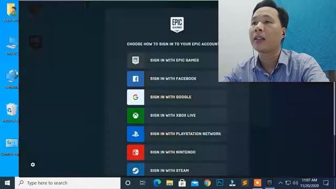Image resolution: width=336 pixels, height=189 pixels.
Task: Open the notification center icon
Action: coord(326,183)
